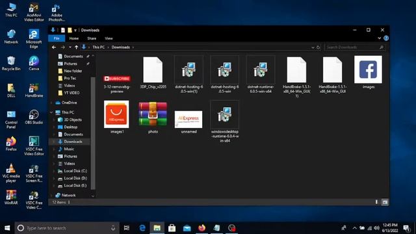Go up one folder level
This screenshot has width=416, height=234.
(x=77, y=47)
